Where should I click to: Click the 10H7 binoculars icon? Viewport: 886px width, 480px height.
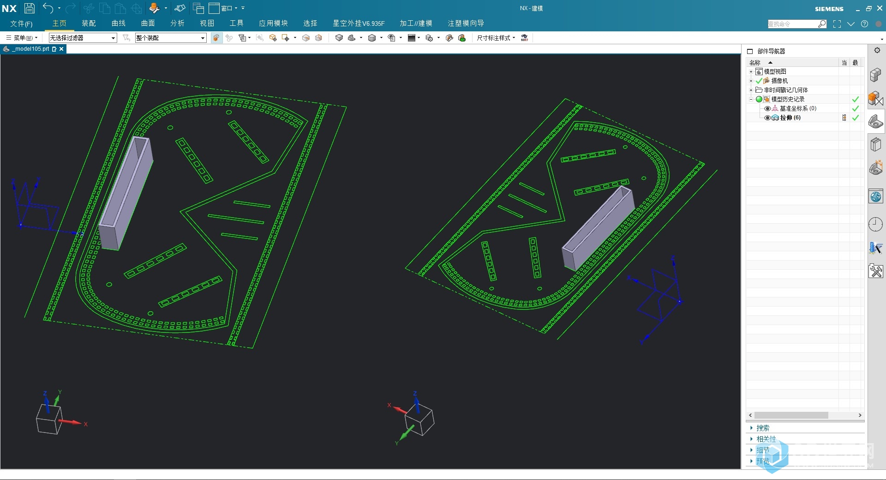[525, 38]
